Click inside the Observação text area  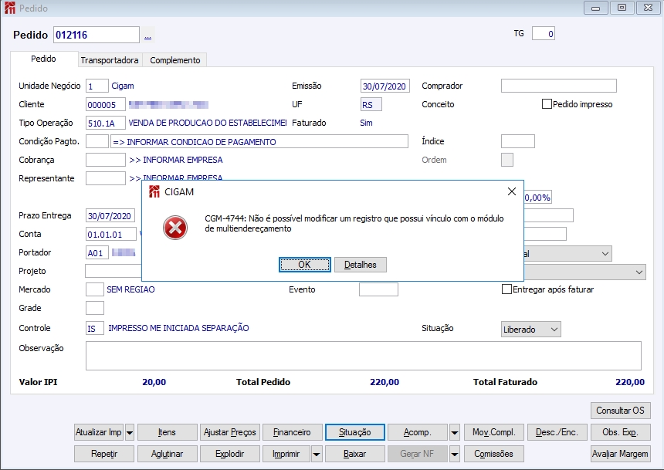pyautogui.click(x=363, y=356)
